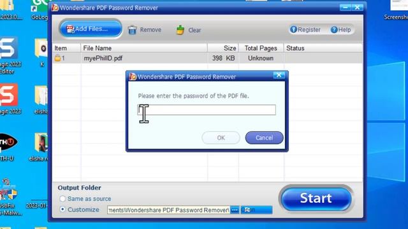This screenshot has width=408, height=229.
Task: Open the Help option
Action: (340, 30)
